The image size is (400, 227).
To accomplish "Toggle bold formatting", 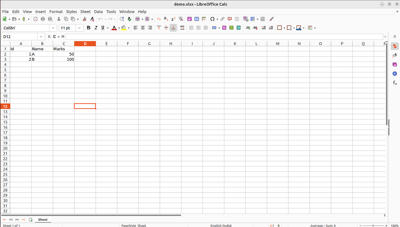I will point(89,28).
